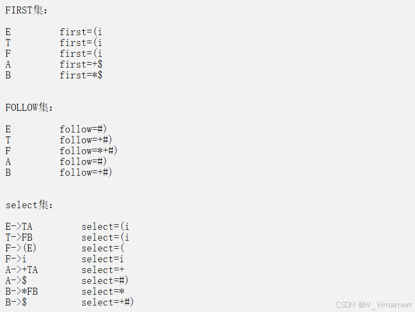This screenshot has height=312, width=415.
Task: Click select=+#) for B->$
Action: tap(108, 302)
